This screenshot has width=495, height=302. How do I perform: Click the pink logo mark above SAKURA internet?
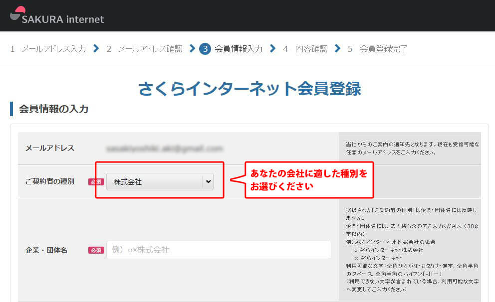tap(20, 8)
